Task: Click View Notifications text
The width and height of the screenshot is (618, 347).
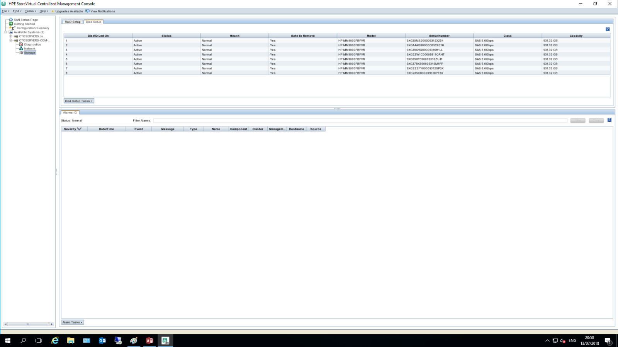Action: coord(103,11)
